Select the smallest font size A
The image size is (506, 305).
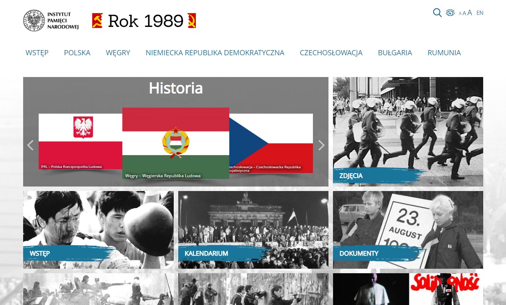click(x=460, y=13)
